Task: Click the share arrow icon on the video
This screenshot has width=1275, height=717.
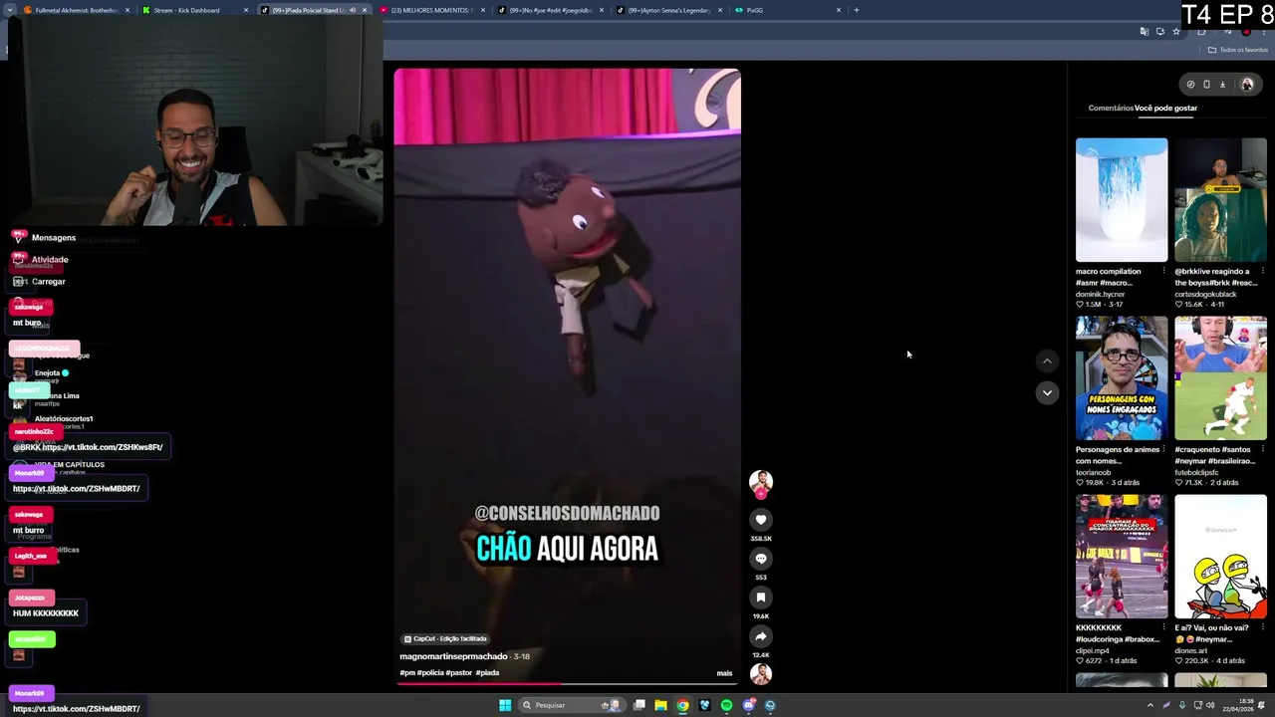Action: [760, 636]
